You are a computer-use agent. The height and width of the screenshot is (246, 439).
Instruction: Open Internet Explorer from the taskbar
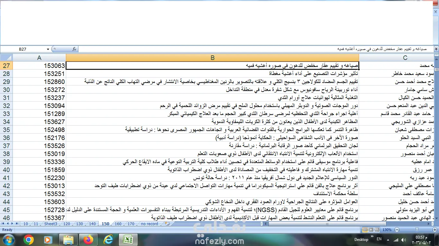click(109, 239)
